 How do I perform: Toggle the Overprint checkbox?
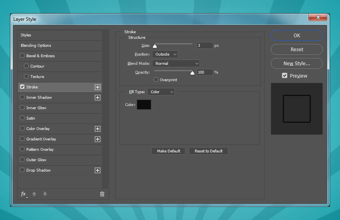[x=156, y=80]
